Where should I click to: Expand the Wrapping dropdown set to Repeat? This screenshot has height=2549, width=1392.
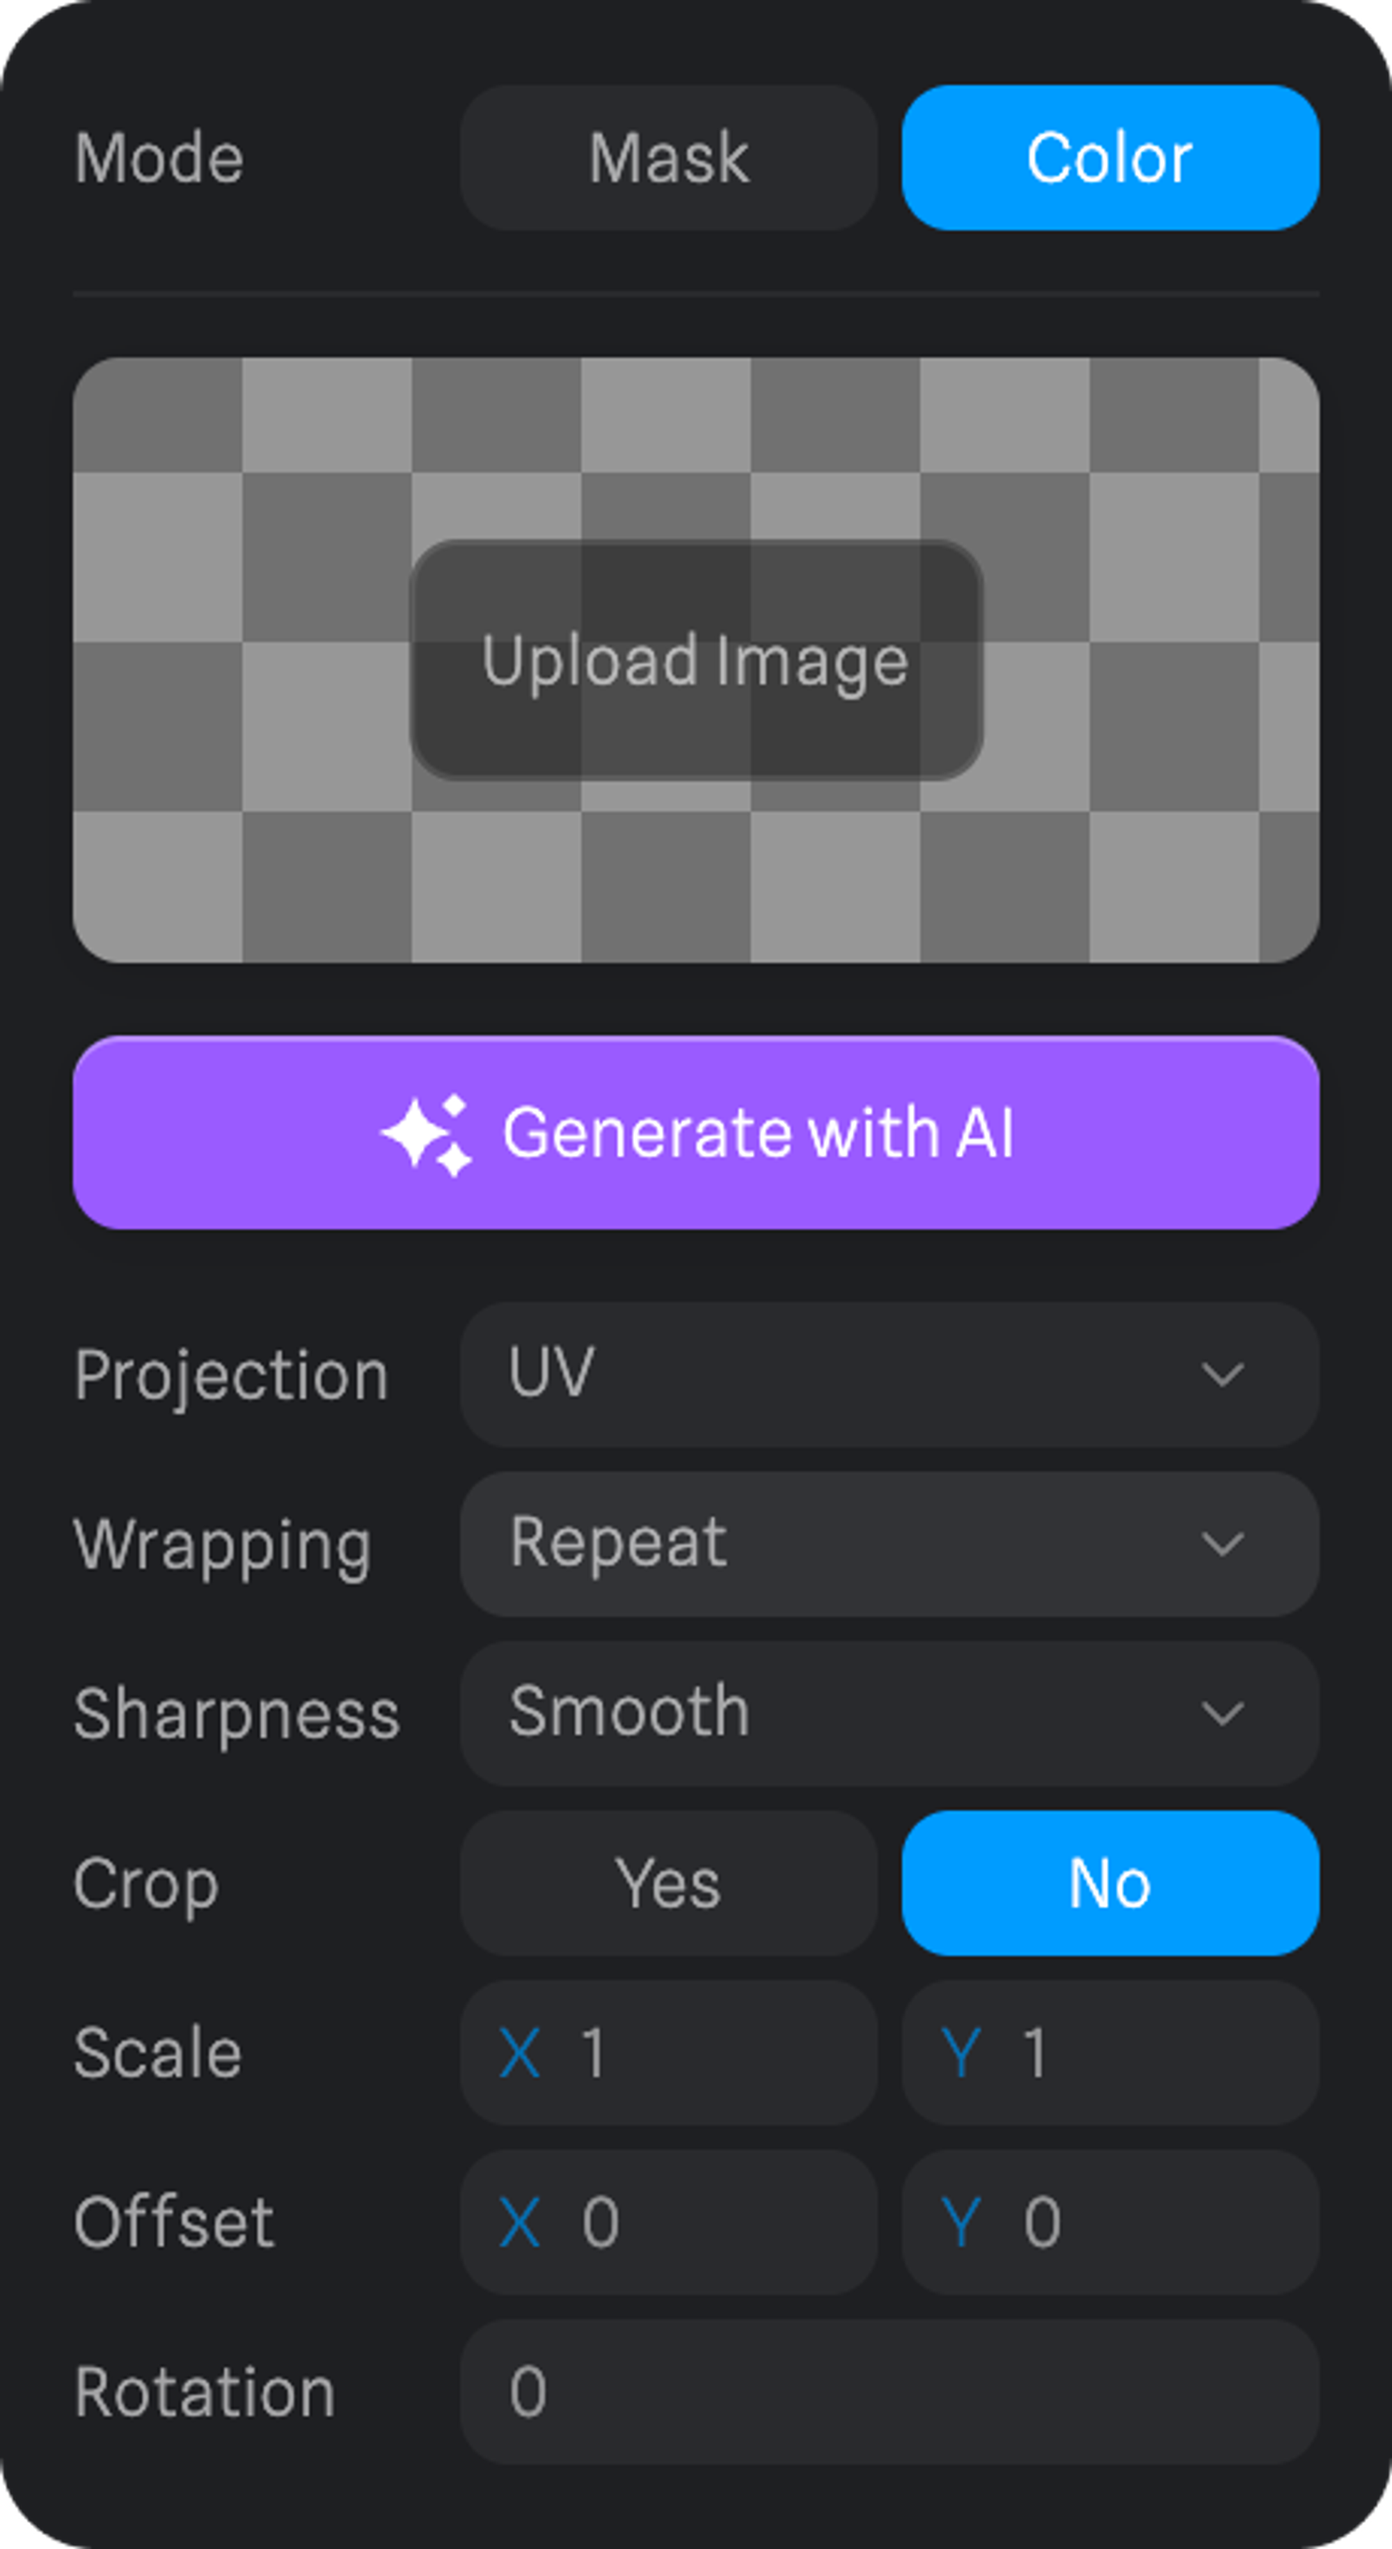coord(887,1544)
